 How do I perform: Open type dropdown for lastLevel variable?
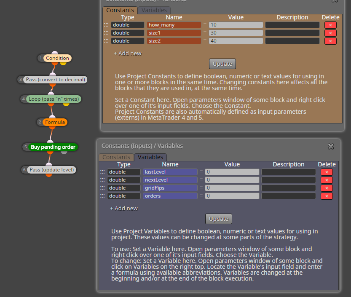click(x=124, y=172)
